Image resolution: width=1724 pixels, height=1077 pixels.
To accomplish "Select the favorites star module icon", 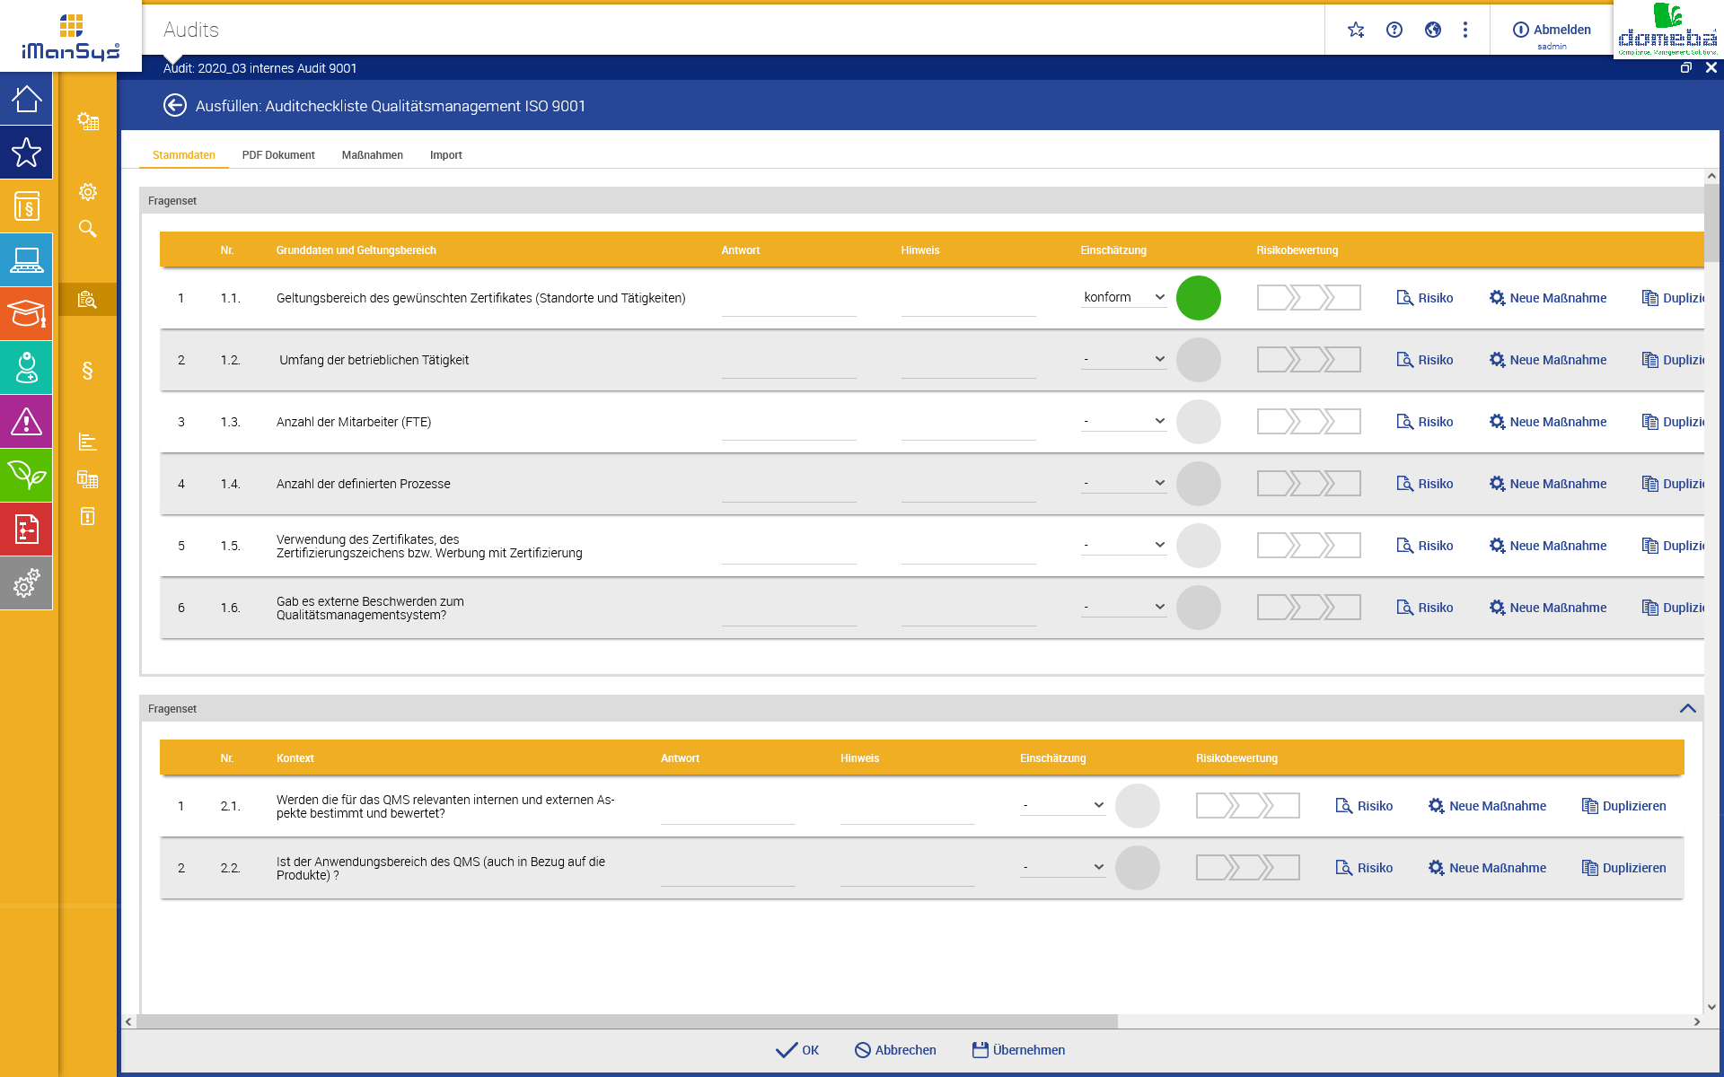I will 26,153.
